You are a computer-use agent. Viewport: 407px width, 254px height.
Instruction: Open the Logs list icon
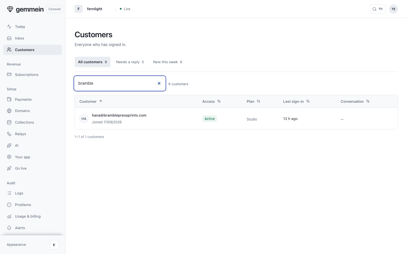[9, 193]
